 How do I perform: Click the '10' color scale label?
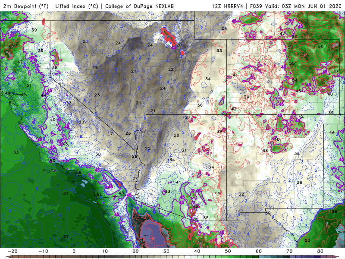[105, 251]
